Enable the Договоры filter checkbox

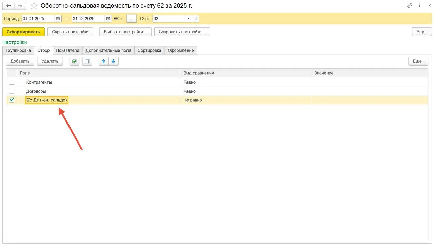click(x=12, y=91)
